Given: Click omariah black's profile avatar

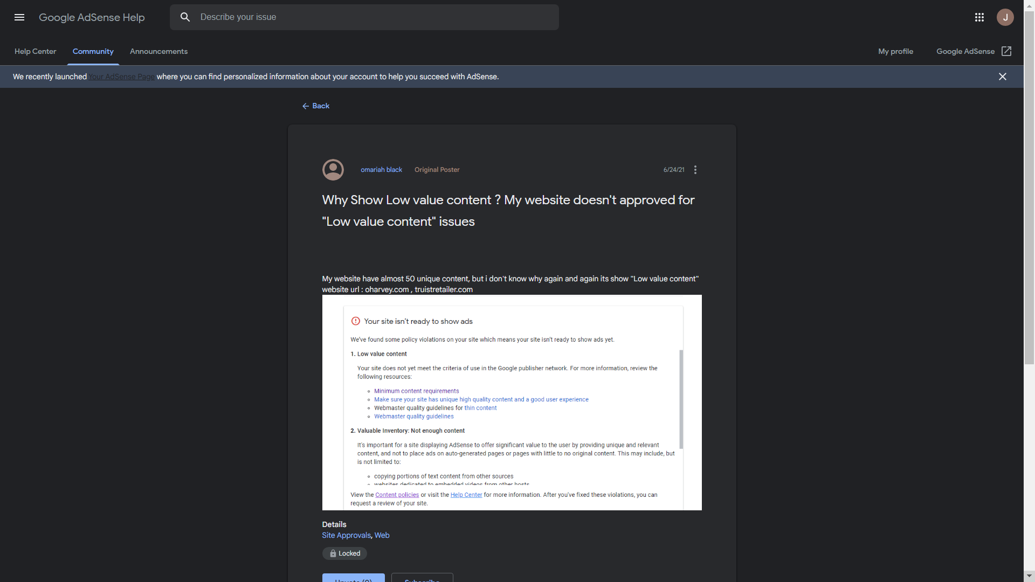Looking at the screenshot, I should (x=333, y=170).
